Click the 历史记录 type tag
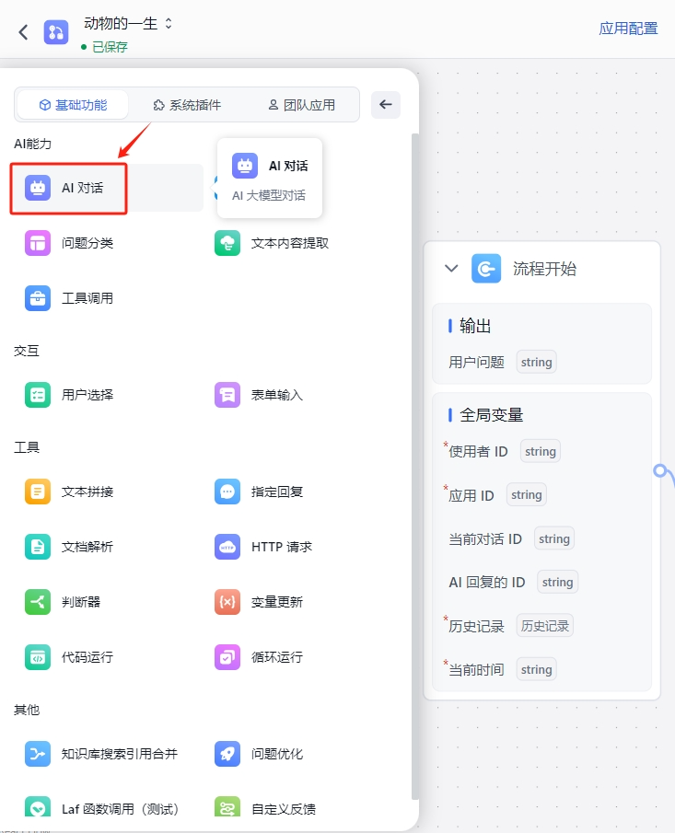Viewport: 675px width, 833px height. (545, 626)
